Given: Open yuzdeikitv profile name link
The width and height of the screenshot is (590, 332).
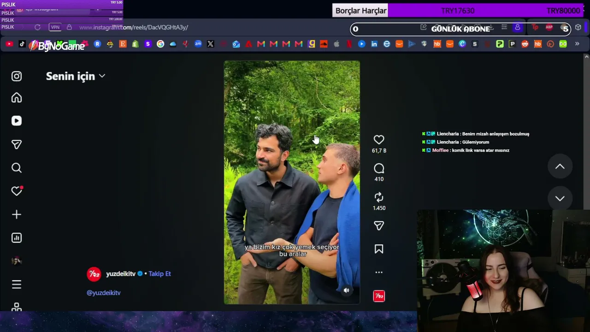Looking at the screenshot, I should (x=121, y=274).
